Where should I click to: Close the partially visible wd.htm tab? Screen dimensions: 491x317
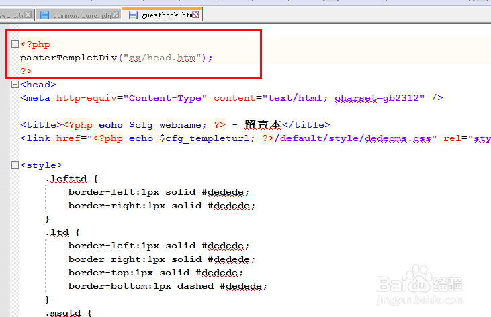28,14
